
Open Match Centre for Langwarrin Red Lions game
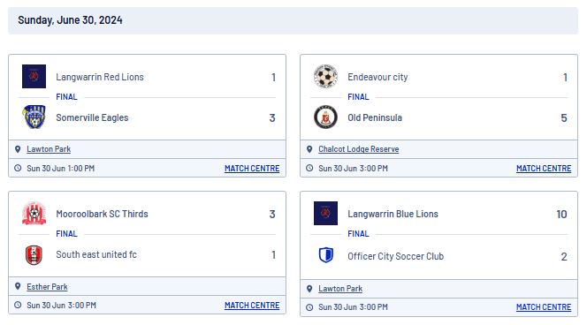click(252, 169)
